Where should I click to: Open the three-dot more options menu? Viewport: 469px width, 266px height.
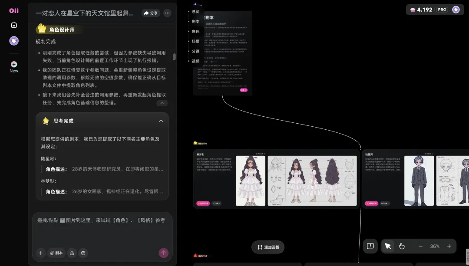(167, 13)
